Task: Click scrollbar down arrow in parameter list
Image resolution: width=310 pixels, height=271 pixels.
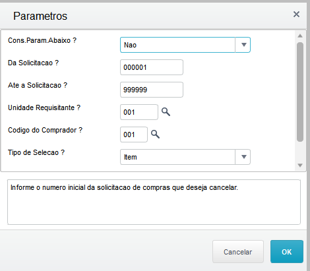Action: 300,166
